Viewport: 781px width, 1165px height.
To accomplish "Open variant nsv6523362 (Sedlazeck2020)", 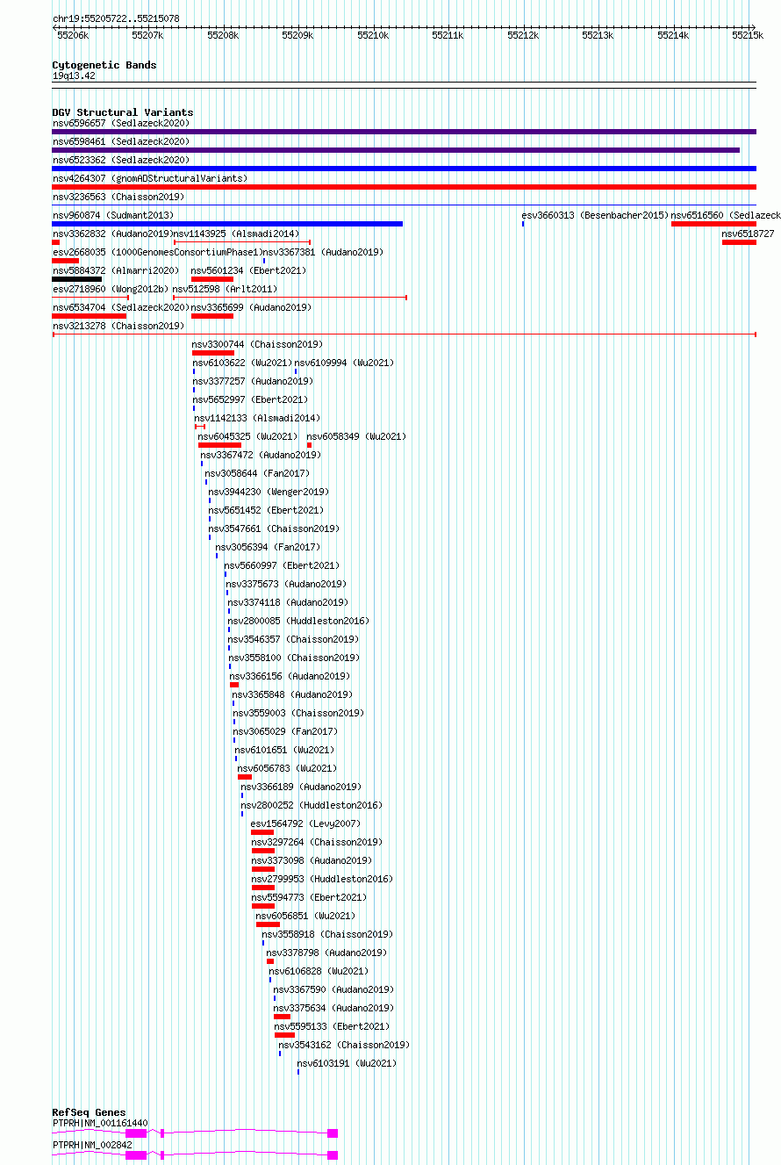I will point(121,160).
